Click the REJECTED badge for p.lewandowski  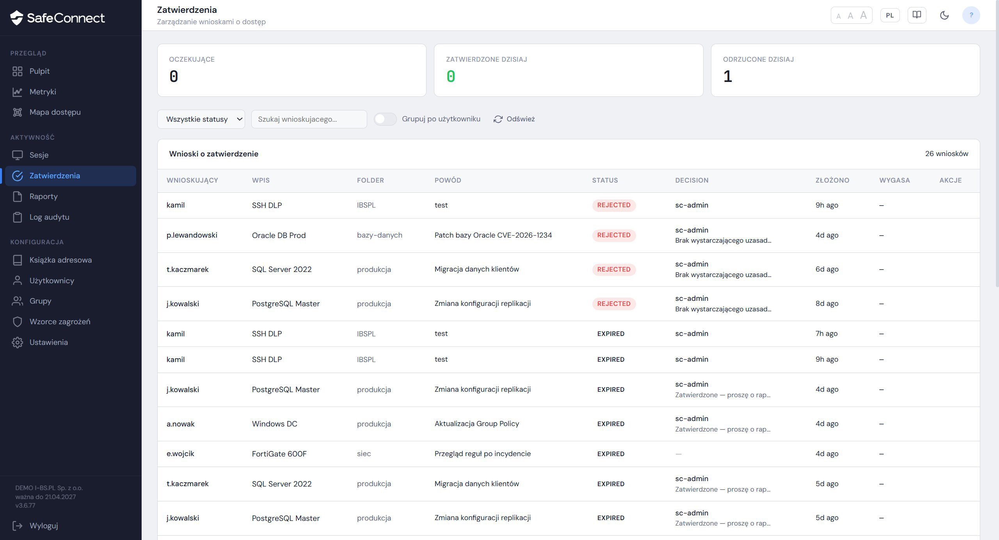(614, 235)
